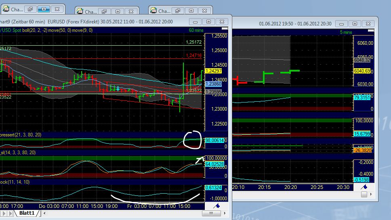Maximize the first minimized Cha... window
Viewport: 391px width, 220px height.
pos(44,9)
